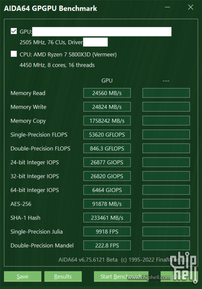Click the empty second-column Memory Read field

pyautogui.click(x=166, y=93)
